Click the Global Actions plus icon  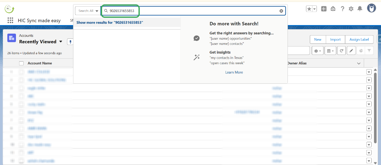pyautogui.click(x=324, y=9)
